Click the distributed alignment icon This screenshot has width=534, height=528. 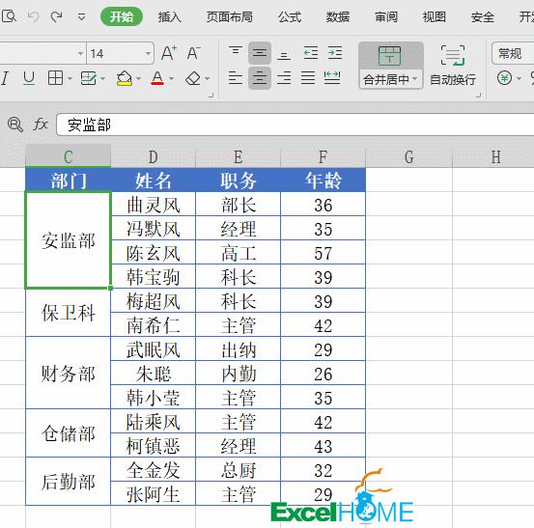[x=332, y=78]
